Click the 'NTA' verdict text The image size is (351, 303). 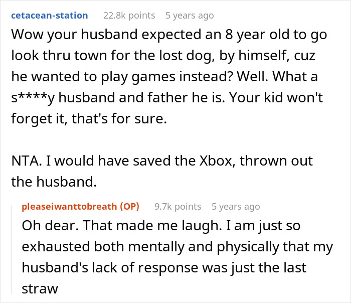click(24, 161)
